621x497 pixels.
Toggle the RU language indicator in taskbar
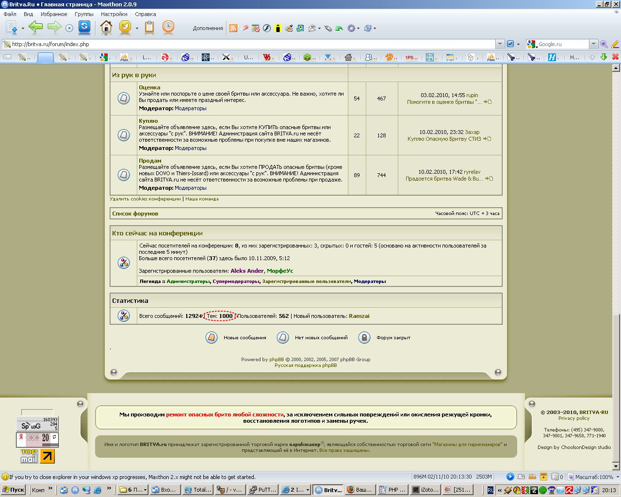(x=490, y=490)
